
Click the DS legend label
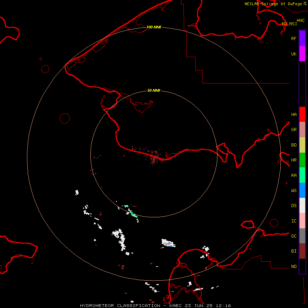point(294,206)
